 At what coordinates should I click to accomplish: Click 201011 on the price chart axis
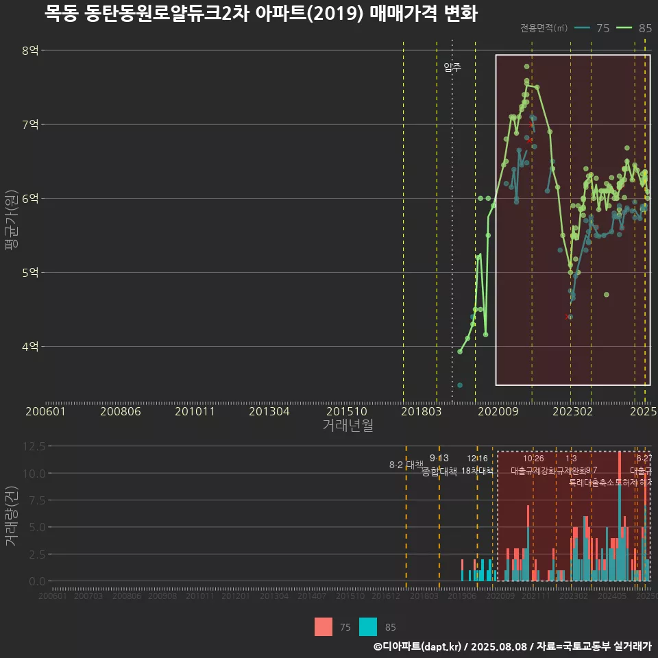(195, 411)
